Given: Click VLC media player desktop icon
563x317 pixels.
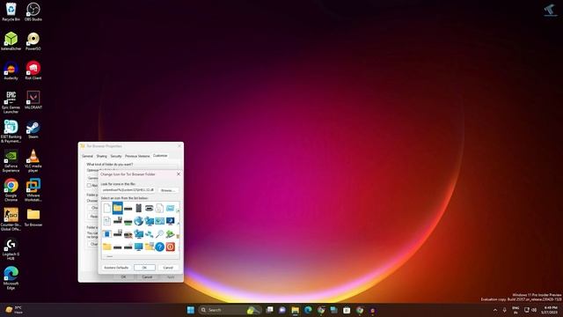Looking at the screenshot, I should tap(33, 161).
